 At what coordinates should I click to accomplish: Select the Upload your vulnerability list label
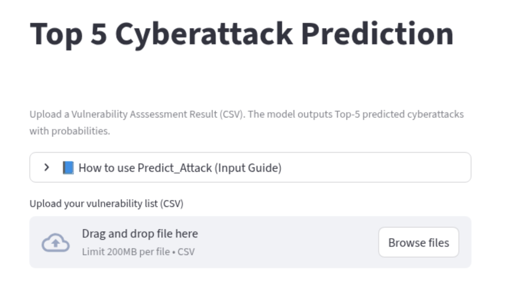point(107,204)
